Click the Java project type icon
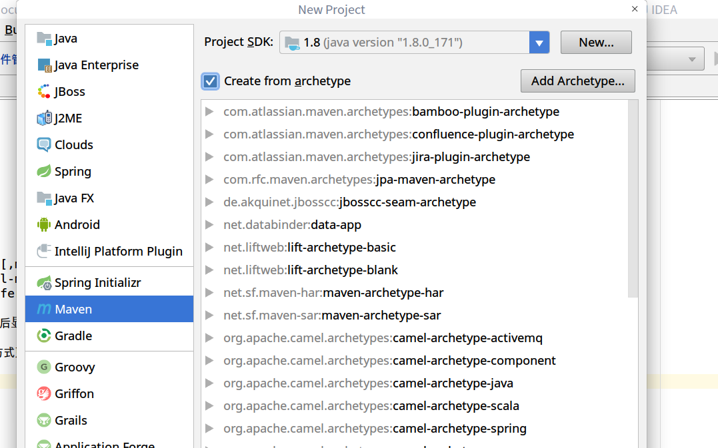Image resolution: width=718 pixels, height=448 pixels. click(44, 39)
